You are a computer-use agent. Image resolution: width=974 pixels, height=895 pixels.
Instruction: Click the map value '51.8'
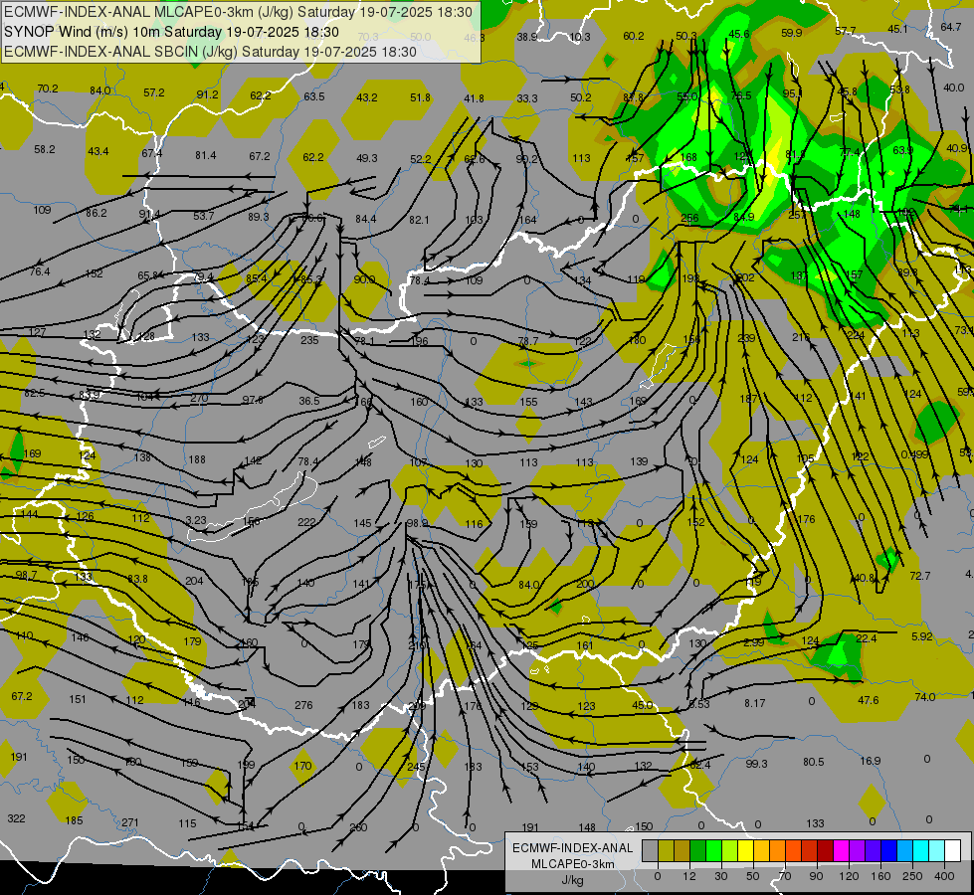[x=421, y=96]
